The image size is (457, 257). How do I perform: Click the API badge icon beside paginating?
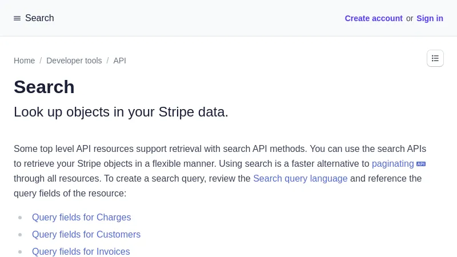click(x=421, y=164)
